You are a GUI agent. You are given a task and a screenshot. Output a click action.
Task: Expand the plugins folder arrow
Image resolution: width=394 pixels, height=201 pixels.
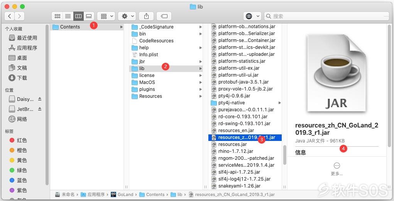[x=201, y=89]
